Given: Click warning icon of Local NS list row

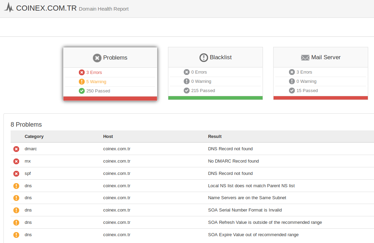Looking at the screenshot, I should point(16,186).
